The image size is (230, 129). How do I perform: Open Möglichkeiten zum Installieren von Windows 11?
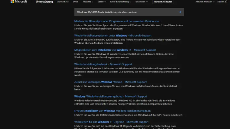[115, 50]
